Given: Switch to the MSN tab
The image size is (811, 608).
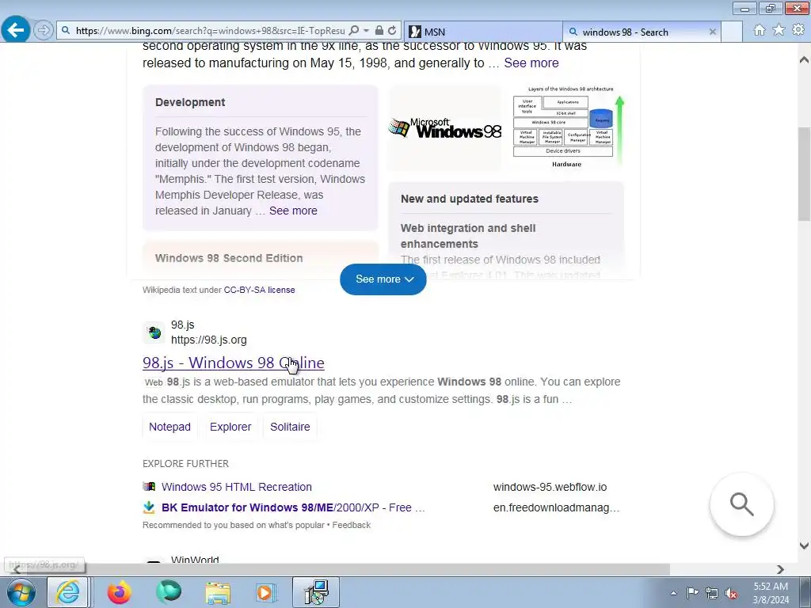Looking at the screenshot, I should coord(482,32).
